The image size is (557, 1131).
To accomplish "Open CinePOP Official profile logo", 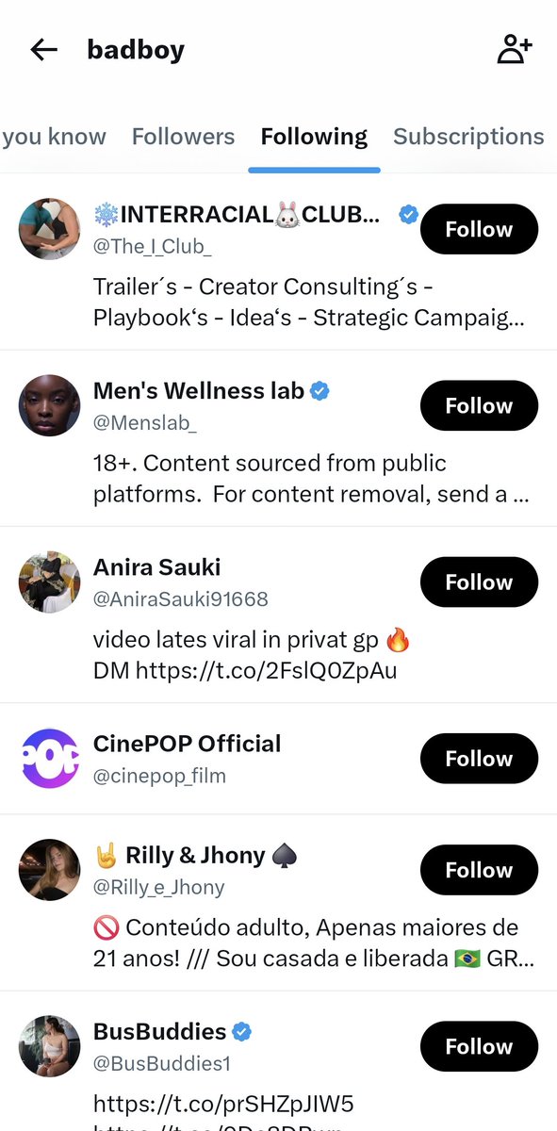I will coord(50,759).
